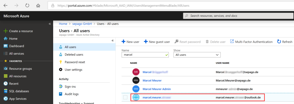Open App Services globe icon
This screenshot has width=294, height=104.
tap(6, 99)
